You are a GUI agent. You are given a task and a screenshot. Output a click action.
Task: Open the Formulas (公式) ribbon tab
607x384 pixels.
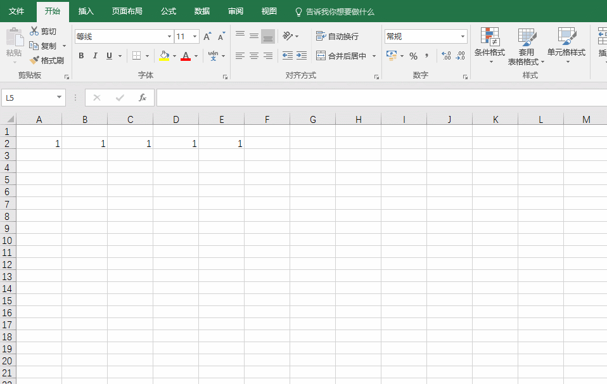coord(169,11)
